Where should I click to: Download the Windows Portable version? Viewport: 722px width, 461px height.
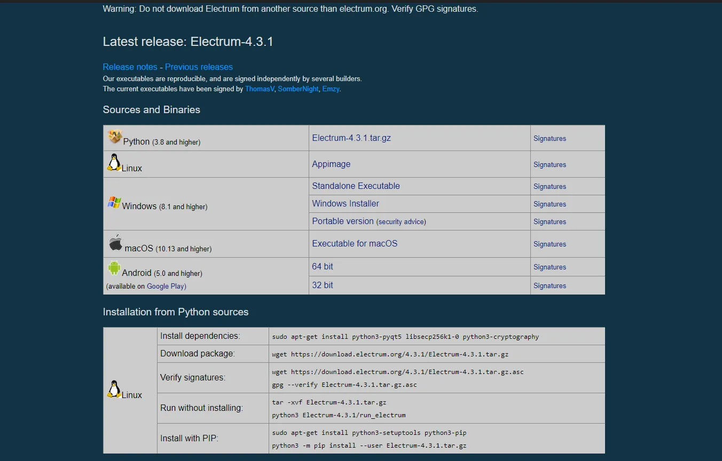[343, 221]
